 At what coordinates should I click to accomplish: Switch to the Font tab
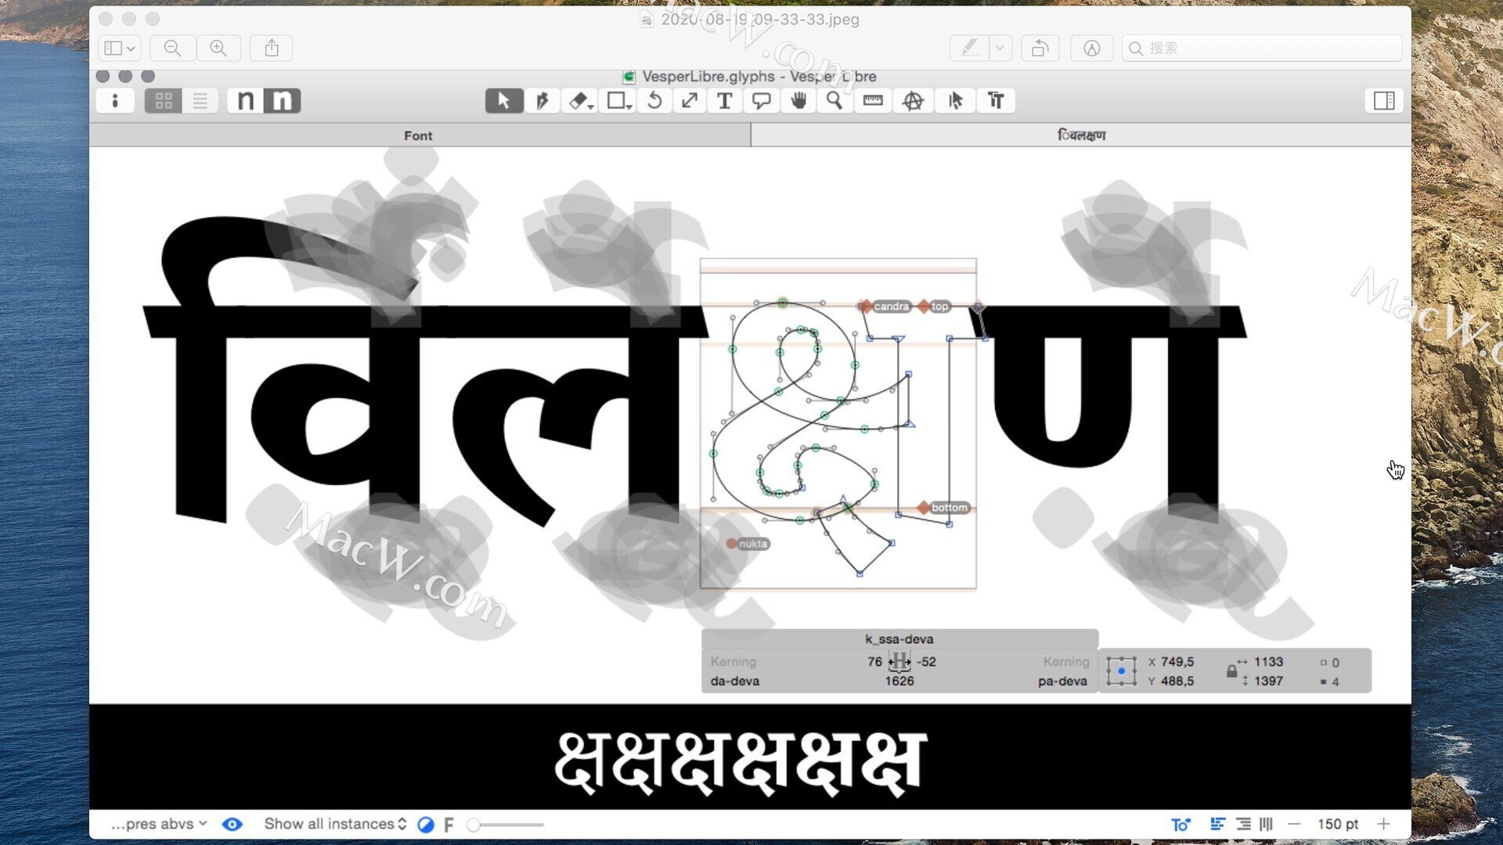[x=418, y=135]
